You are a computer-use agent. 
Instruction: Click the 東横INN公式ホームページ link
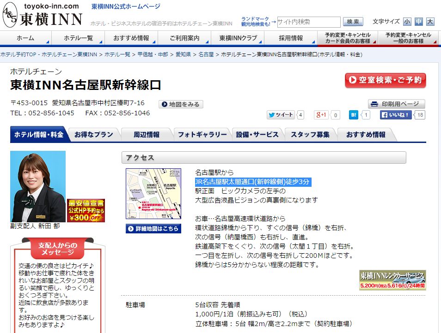click(x=126, y=6)
